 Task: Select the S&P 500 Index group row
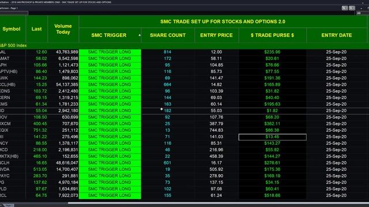(x=183, y=45)
